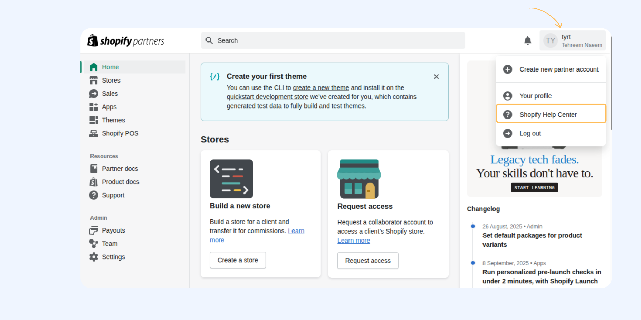
Task: Open the tyrt account dropdown
Action: pyautogui.click(x=573, y=41)
